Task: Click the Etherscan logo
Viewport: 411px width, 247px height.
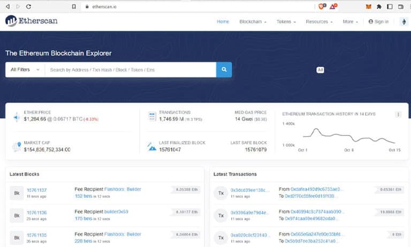Action: point(31,21)
